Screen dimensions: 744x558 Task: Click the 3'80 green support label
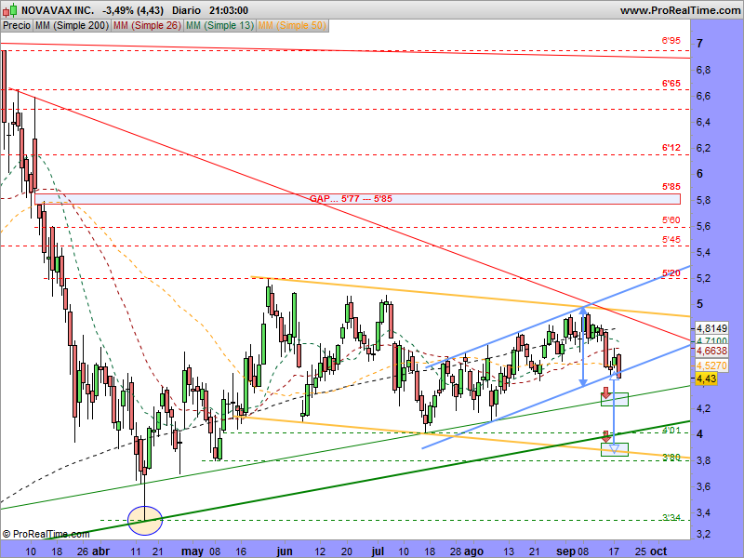(671, 457)
